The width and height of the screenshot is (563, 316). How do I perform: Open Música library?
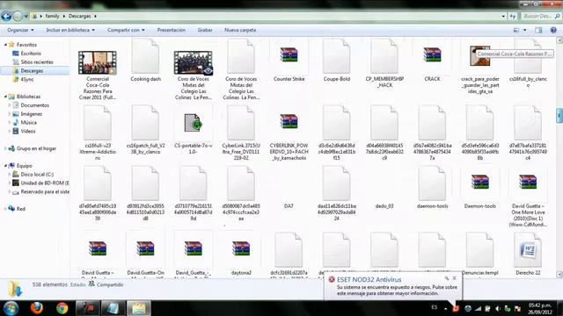[29, 123]
